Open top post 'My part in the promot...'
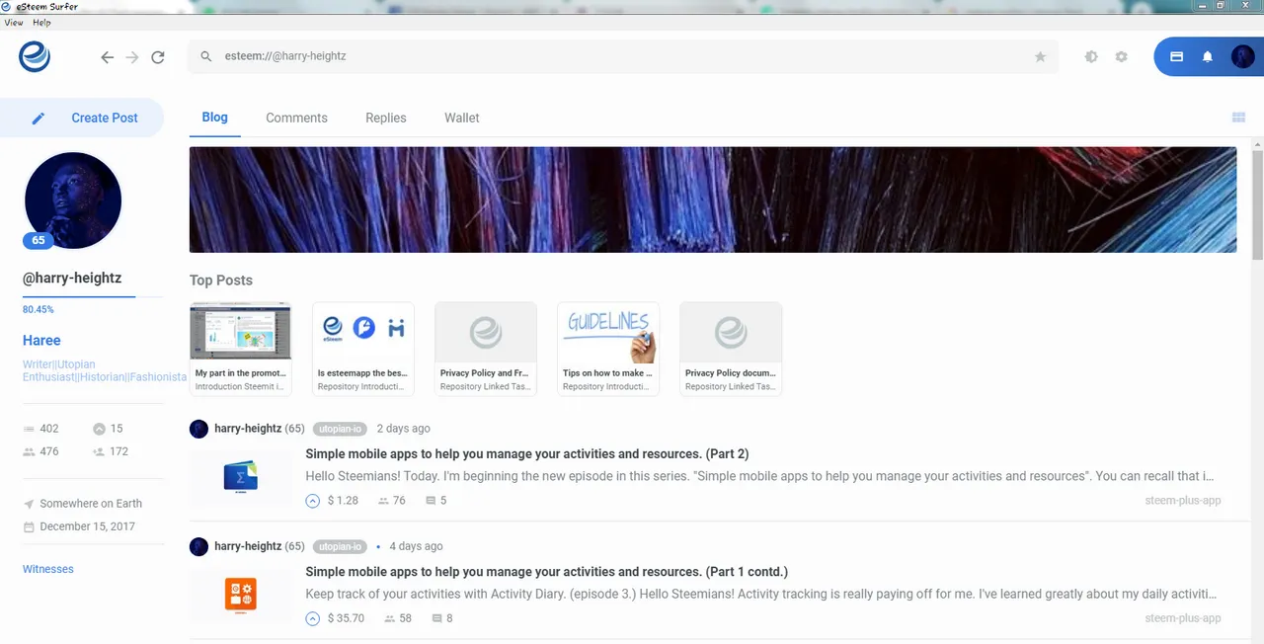This screenshot has height=644, width=1264. coord(241,349)
